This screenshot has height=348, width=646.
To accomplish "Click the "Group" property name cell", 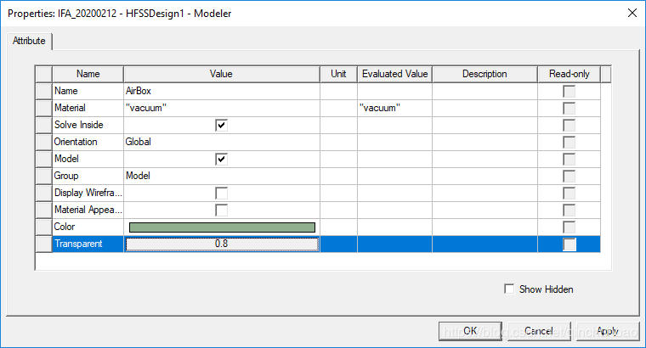I will coord(88,176).
